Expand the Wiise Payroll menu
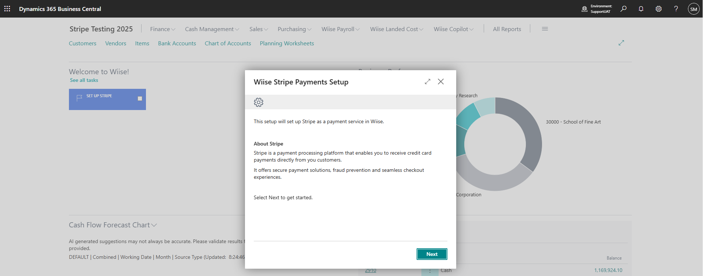Screen dimensions: 703x276 pos(341,29)
